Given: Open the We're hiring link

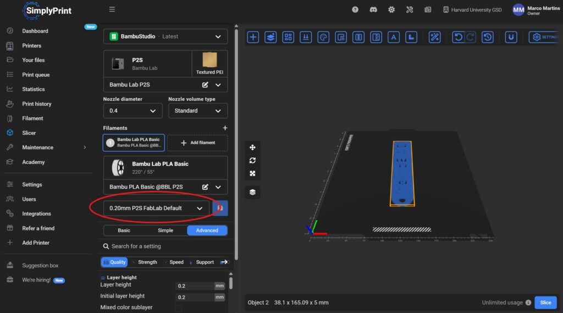Looking at the screenshot, I should click(36, 280).
